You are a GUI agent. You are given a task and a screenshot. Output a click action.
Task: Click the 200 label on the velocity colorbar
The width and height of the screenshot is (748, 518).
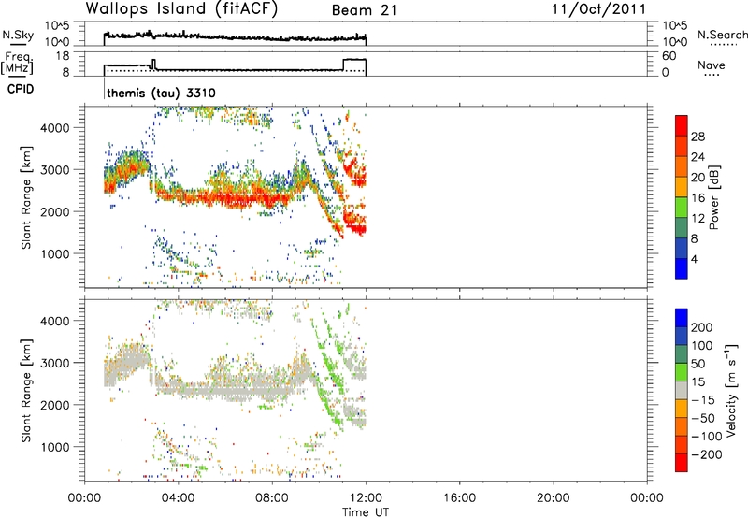(702, 327)
